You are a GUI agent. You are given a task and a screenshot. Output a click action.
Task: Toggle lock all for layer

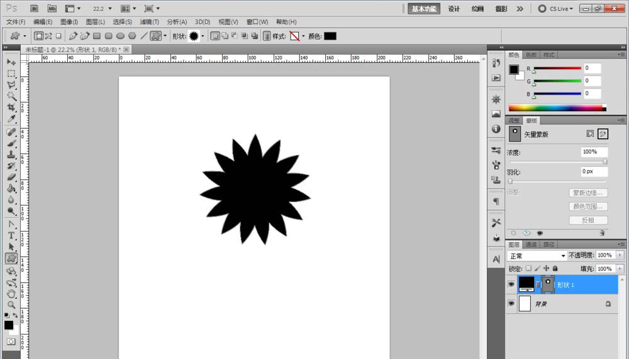(555, 269)
